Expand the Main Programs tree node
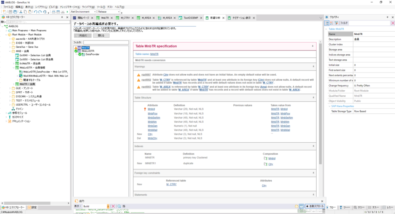Viewport: 395px width, 214px height. (6, 30)
